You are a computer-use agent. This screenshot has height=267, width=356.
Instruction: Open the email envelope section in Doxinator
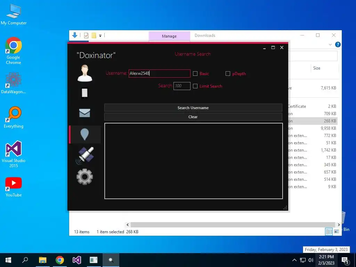pos(84,113)
